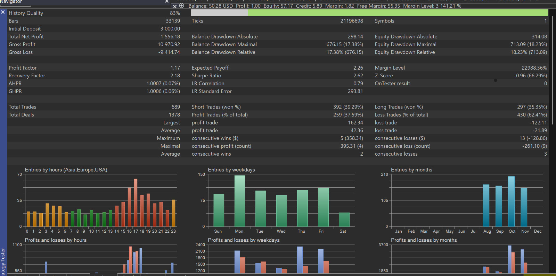This screenshot has width=556, height=276.
Task: Click the X icon beside the Balance line
Action: pyautogui.click(x=175, y=6)
